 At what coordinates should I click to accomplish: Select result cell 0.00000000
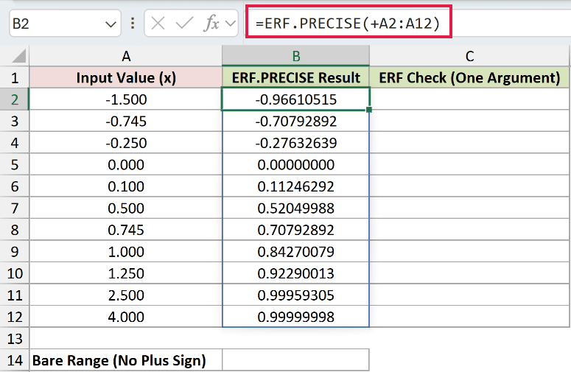295,164
